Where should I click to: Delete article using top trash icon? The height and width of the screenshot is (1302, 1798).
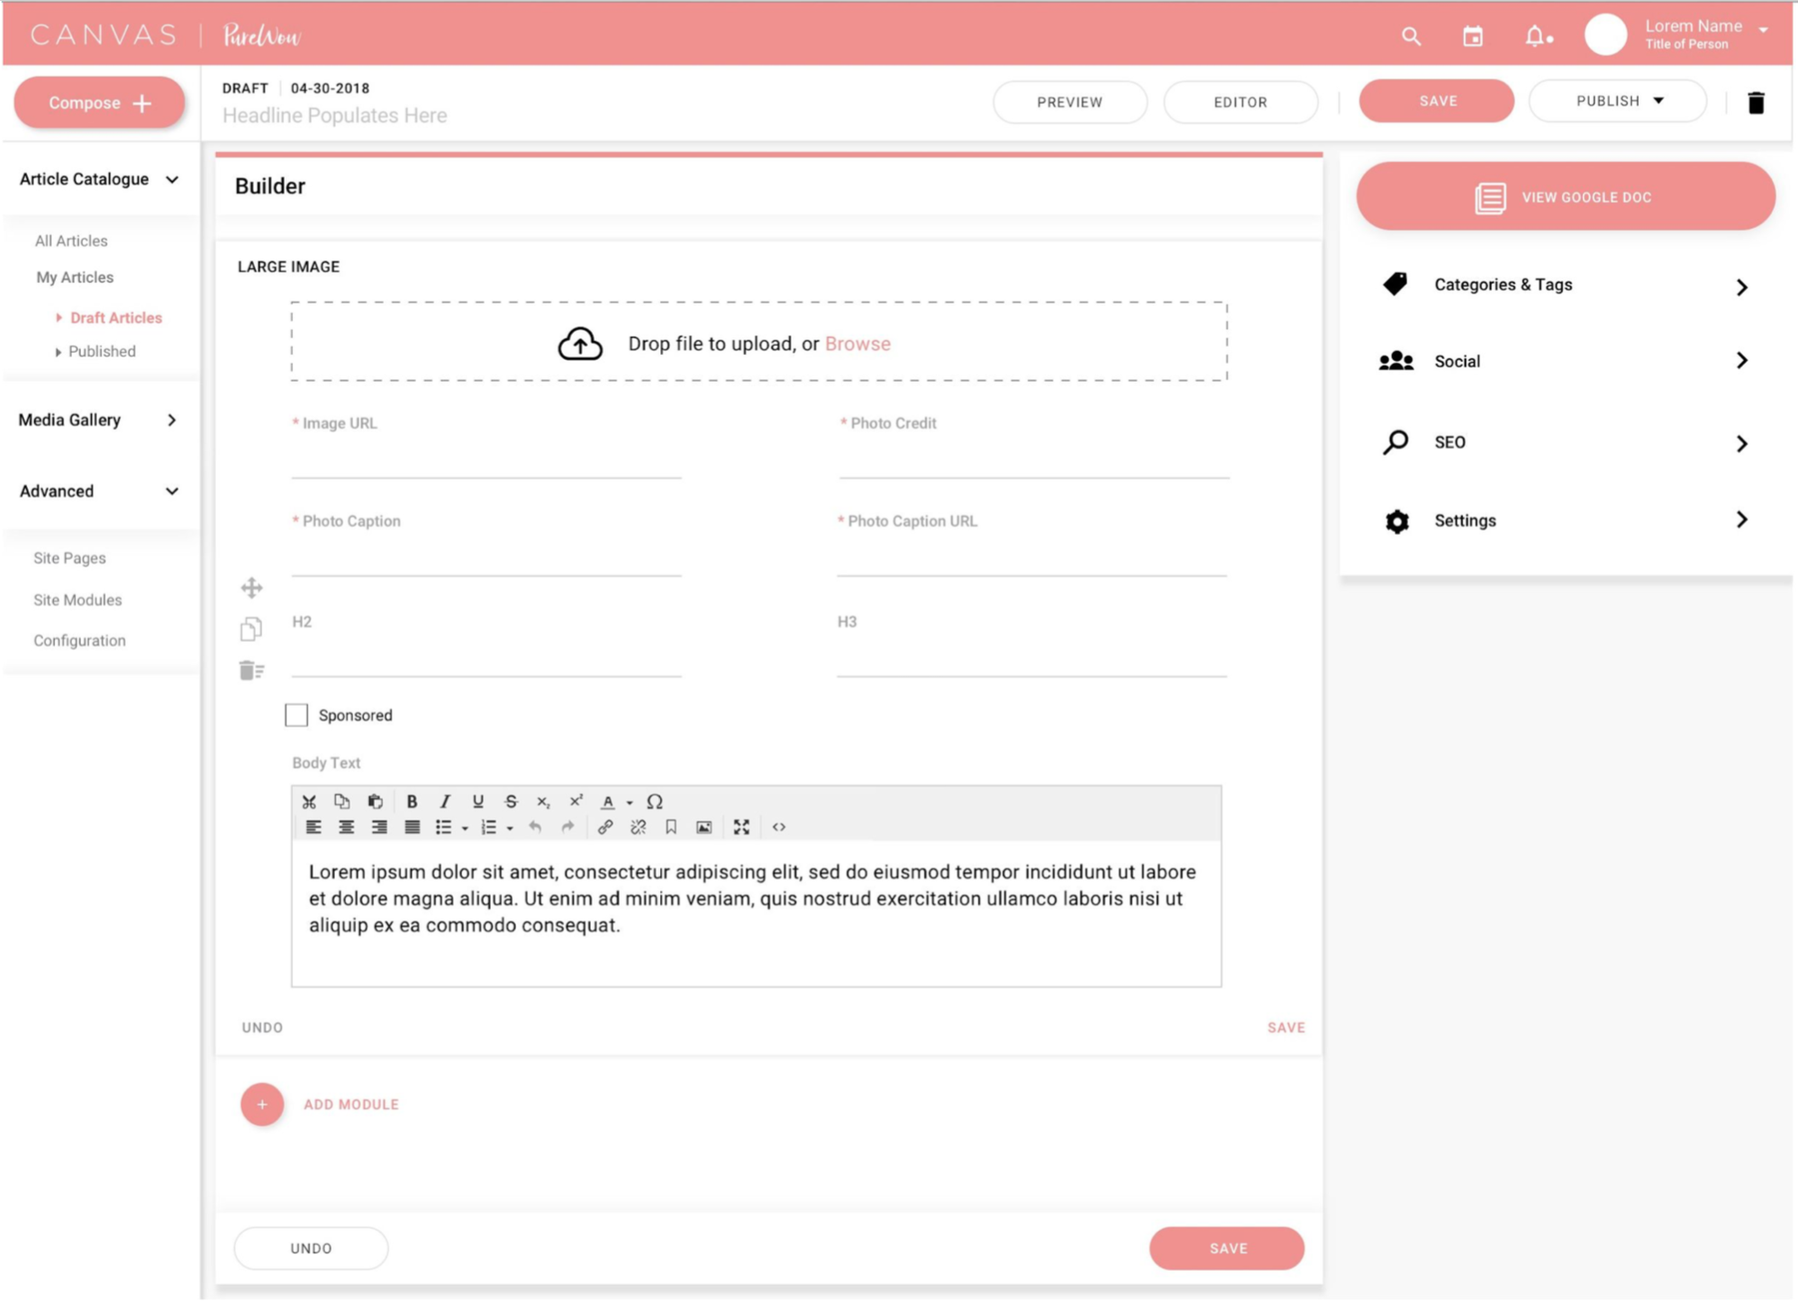[1756, 103]
